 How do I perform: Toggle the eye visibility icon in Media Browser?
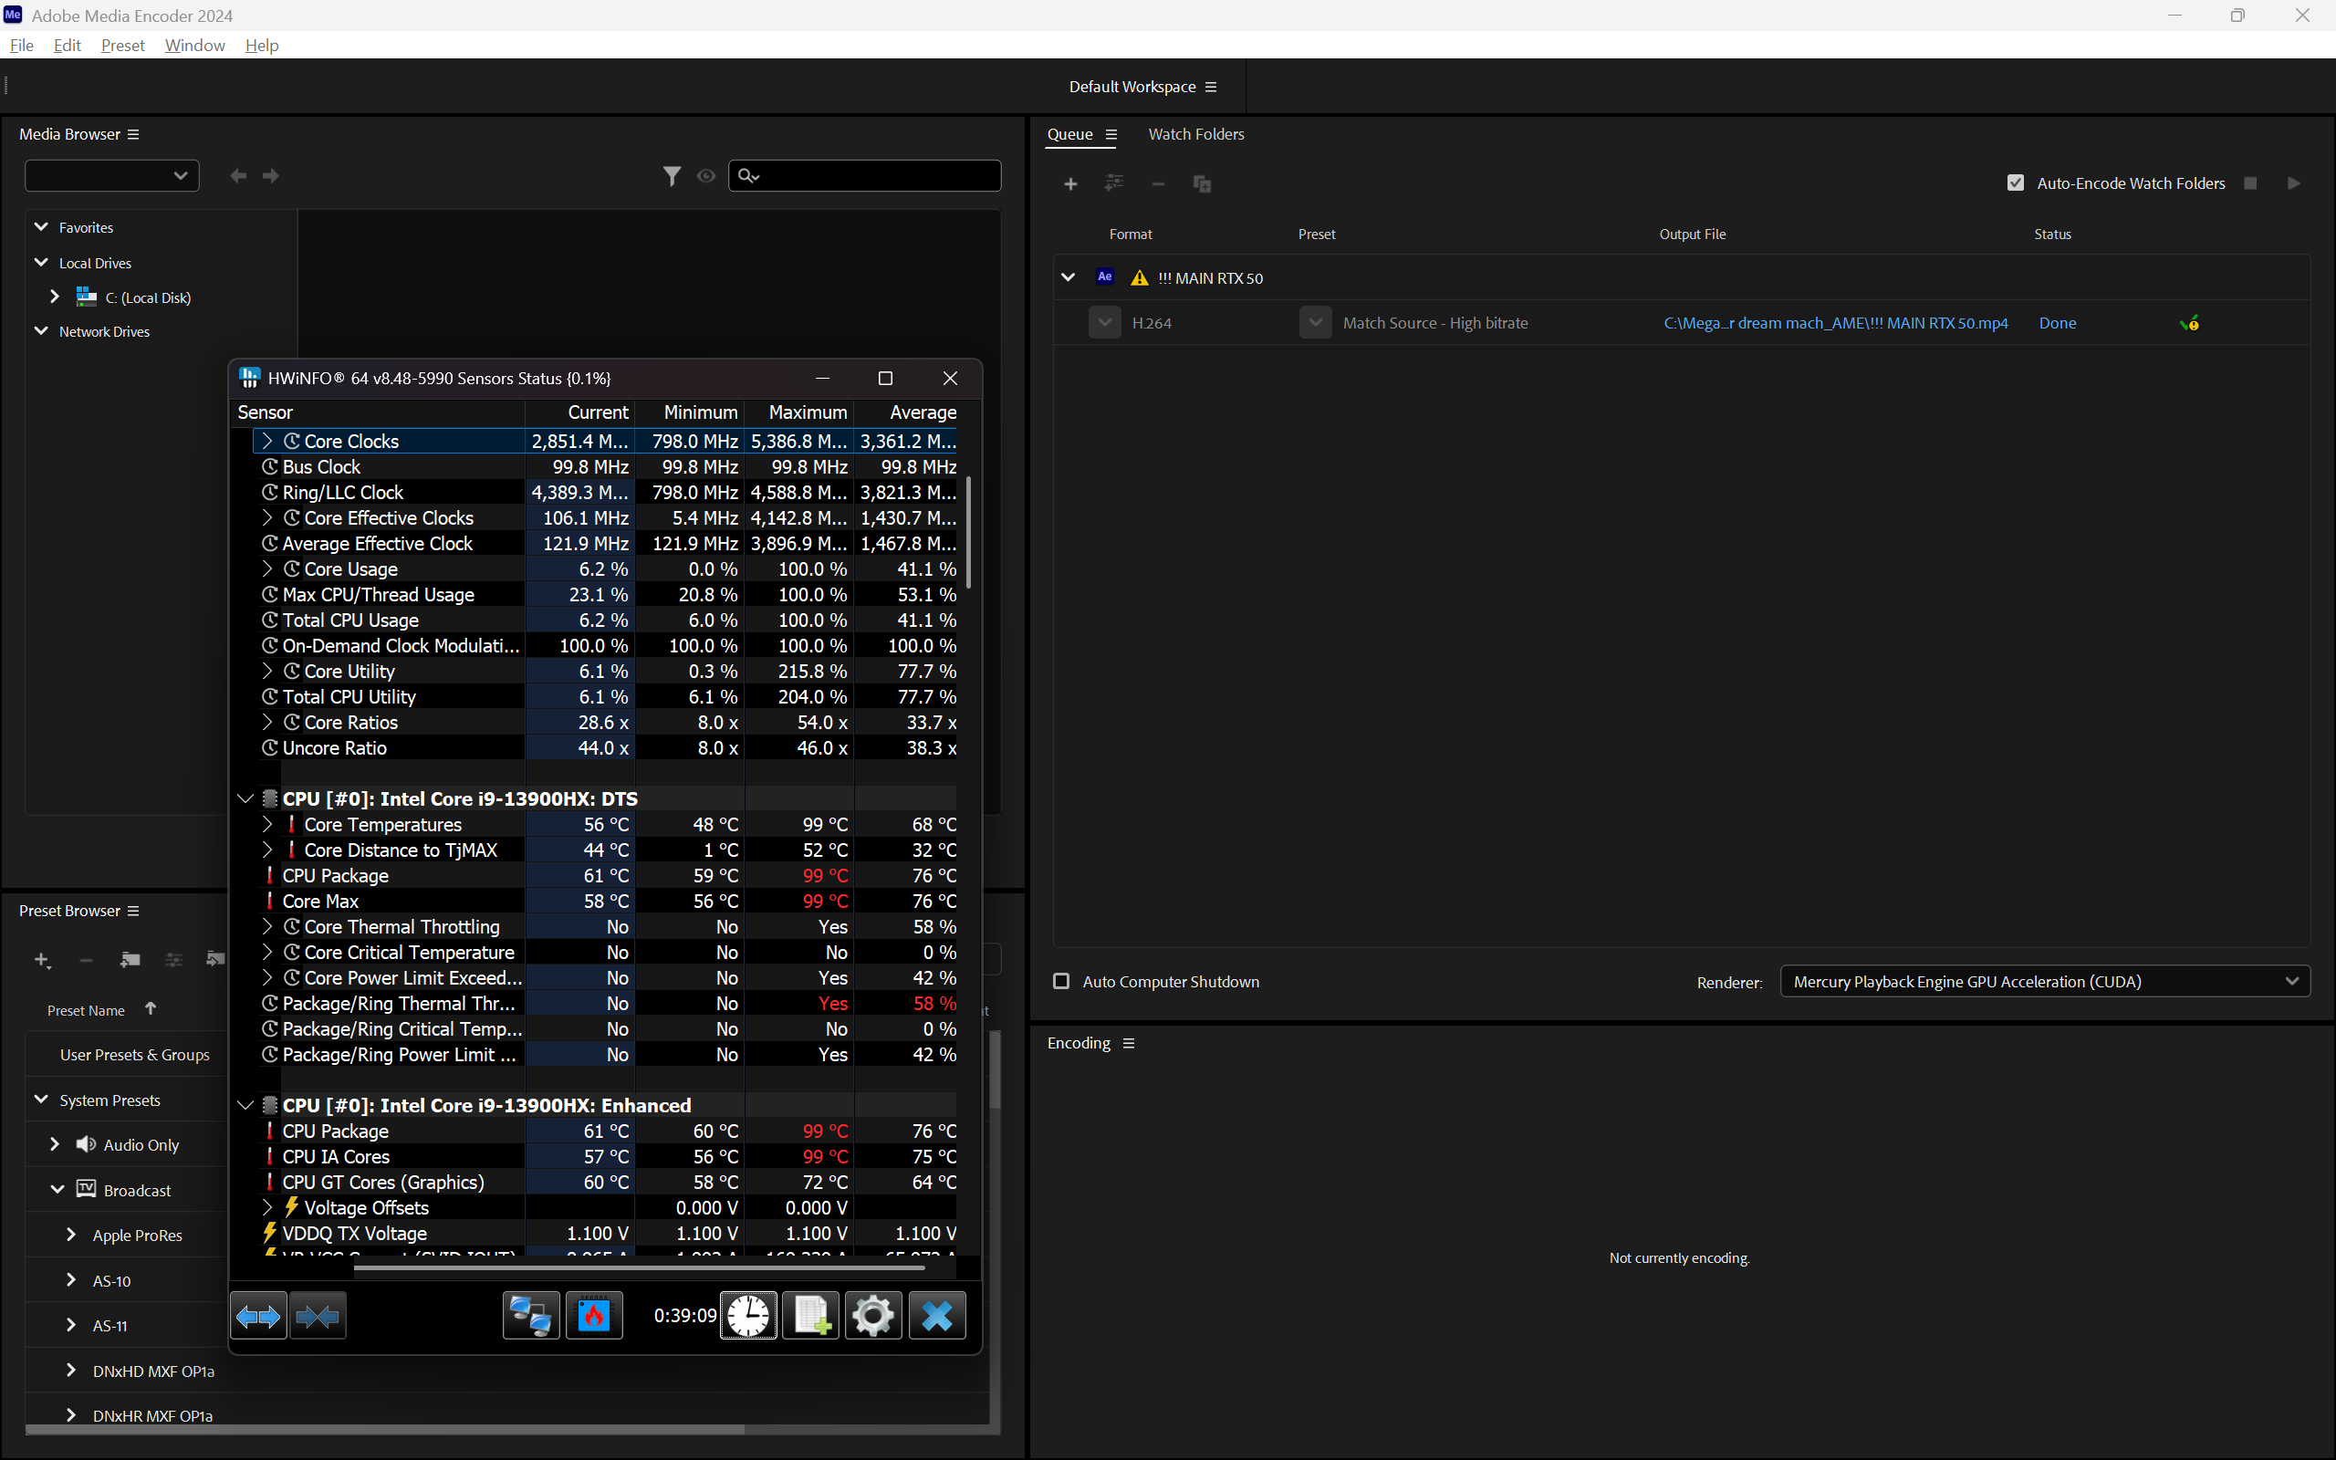[x=706, y=176]
